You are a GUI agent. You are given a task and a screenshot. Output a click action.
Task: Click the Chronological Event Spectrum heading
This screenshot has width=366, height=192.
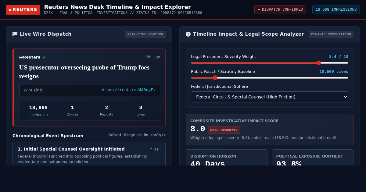click(x=48, y=136)
